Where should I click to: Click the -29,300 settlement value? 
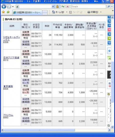point(93,101)
